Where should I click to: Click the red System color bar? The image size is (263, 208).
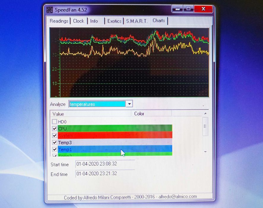(115, 135)
